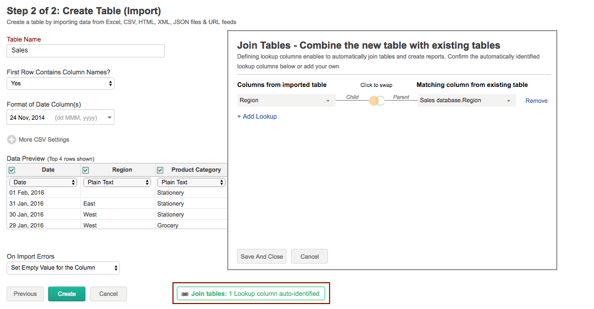Click the Add Lookup link
This screenshot has width=594, height=309.
pos(257,116)
